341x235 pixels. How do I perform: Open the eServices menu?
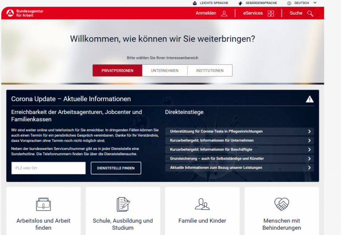coord(253,13)
